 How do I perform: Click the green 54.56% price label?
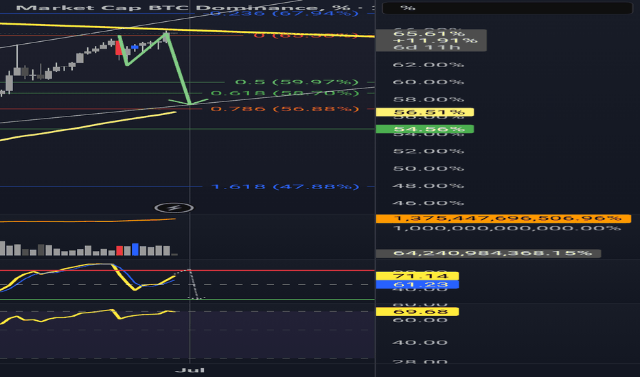tap(424, 129)
